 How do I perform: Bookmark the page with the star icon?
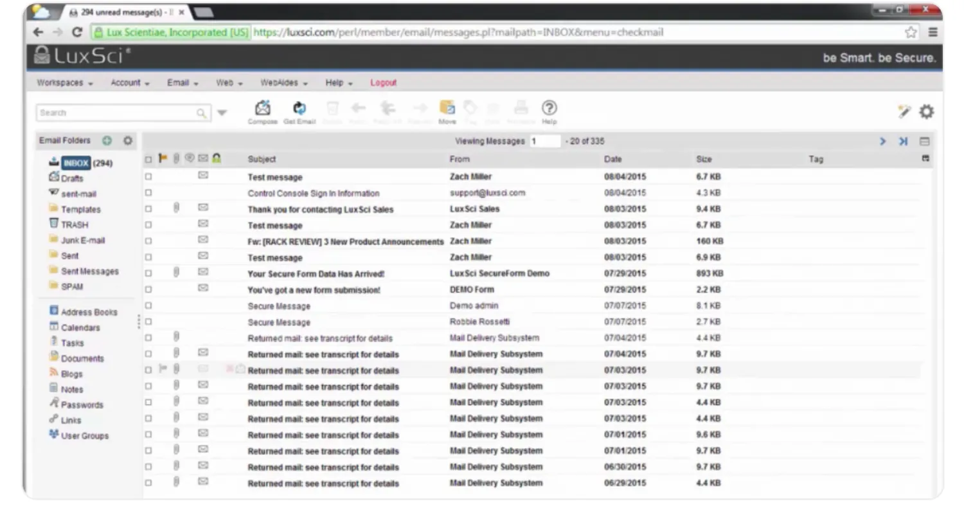click(x=911, y=32)
